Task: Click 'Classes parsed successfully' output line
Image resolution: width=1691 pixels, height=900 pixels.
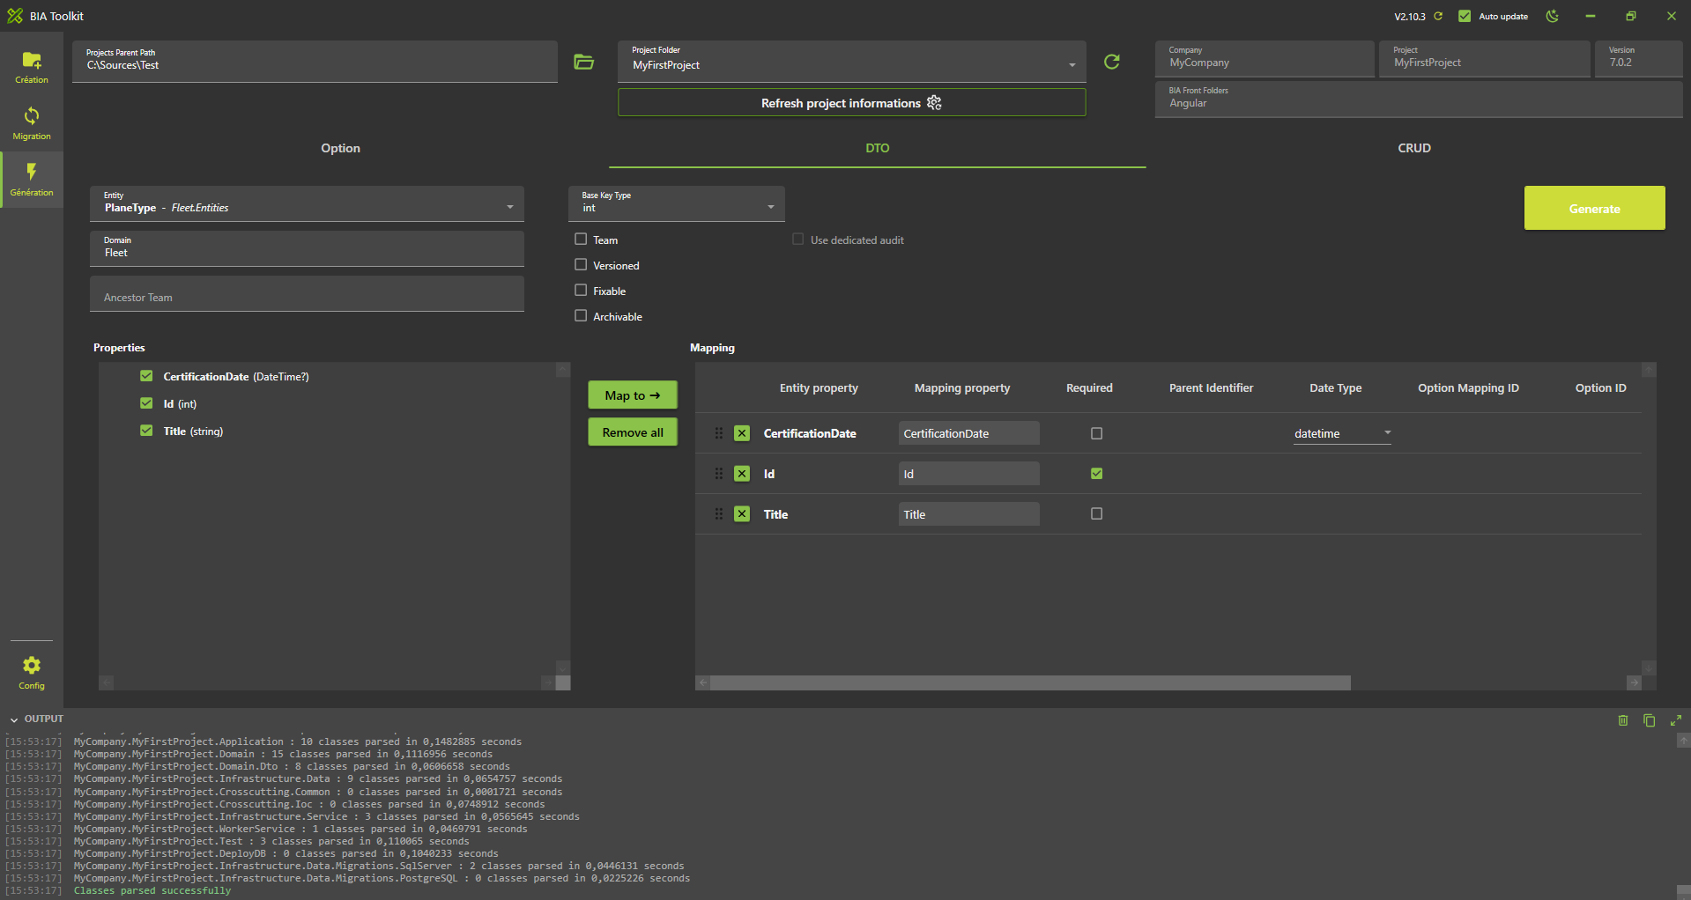Action: click(x=152, y=890)
